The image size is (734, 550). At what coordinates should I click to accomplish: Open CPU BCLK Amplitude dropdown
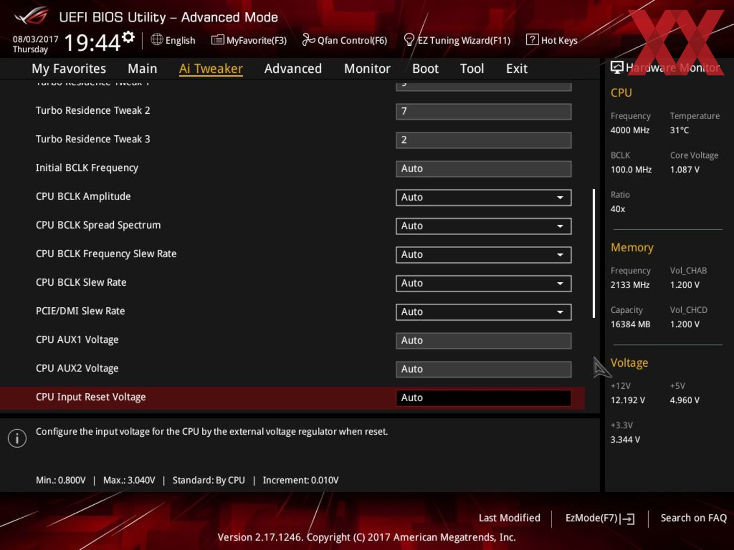(484, 197)
